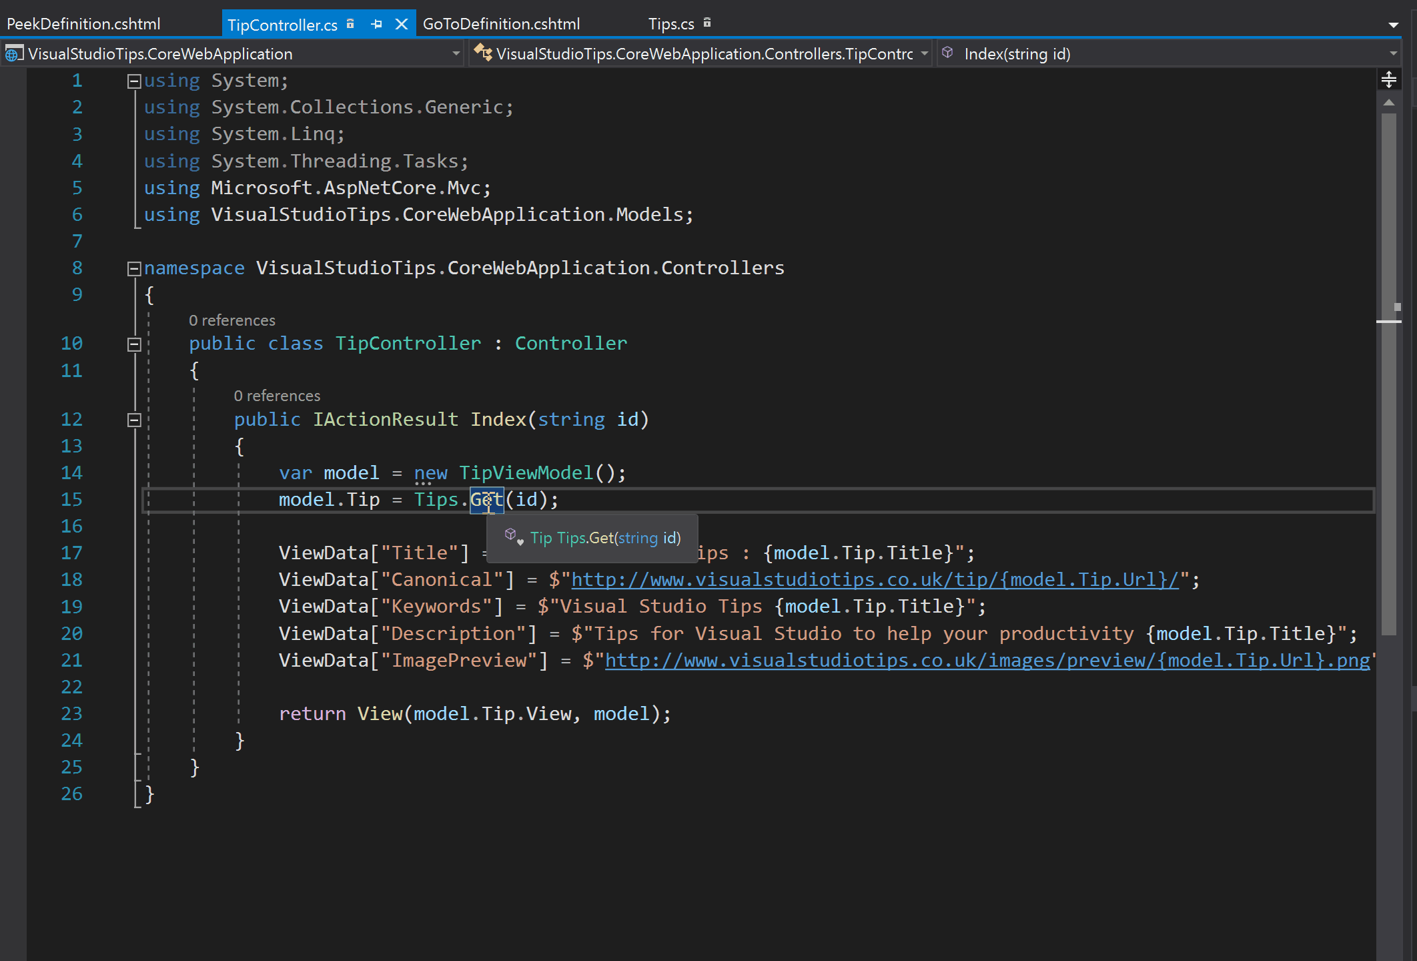Click the 0 references link above TipController

click(x=232, y=320)
